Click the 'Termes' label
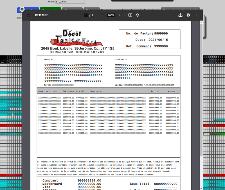 coord(48,85)
